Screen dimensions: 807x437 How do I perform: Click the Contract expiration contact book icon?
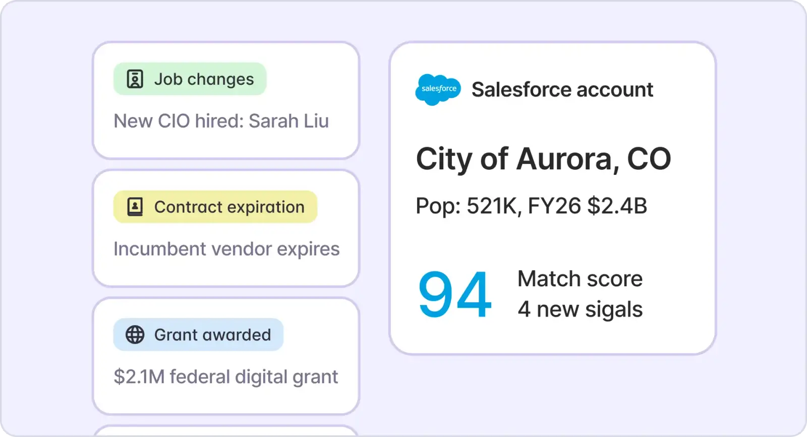pyautogui.click(x=135, y=207)
